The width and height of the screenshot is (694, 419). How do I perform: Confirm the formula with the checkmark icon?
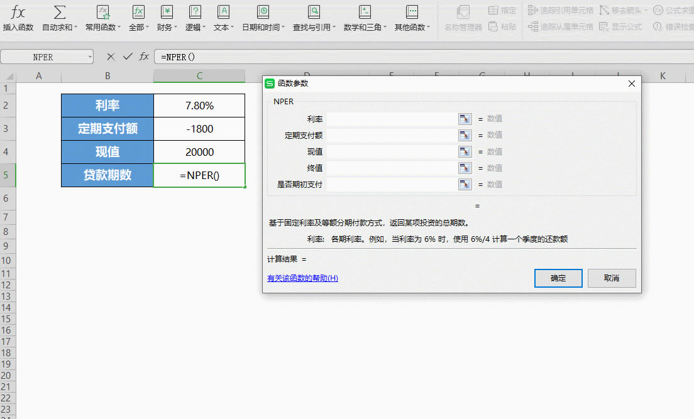126,57
